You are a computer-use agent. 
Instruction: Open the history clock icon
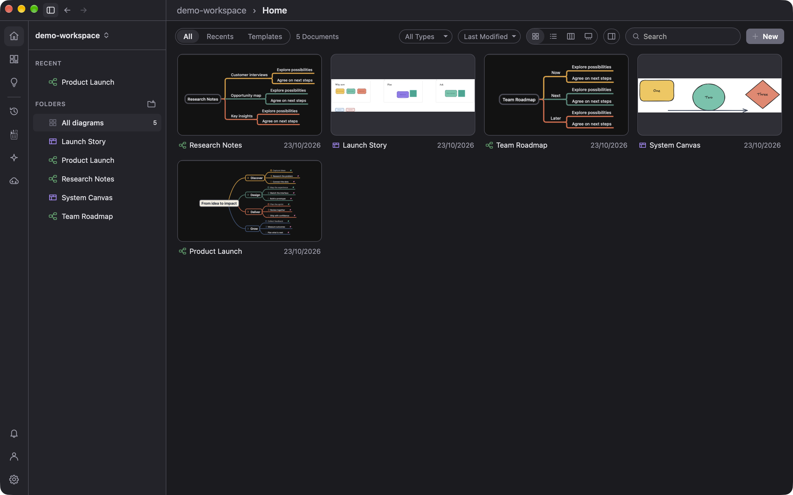pyautogui.click(x=14, y=111)
